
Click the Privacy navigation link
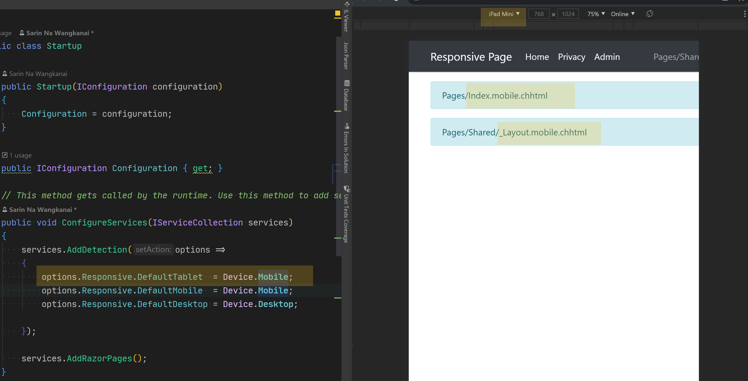pyautogui.click(x=571, y=57)
